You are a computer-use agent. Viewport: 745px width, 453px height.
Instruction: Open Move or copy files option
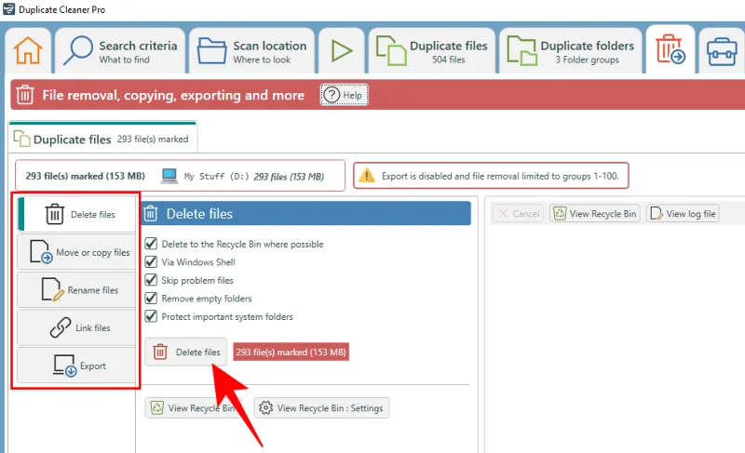point(76,252)
